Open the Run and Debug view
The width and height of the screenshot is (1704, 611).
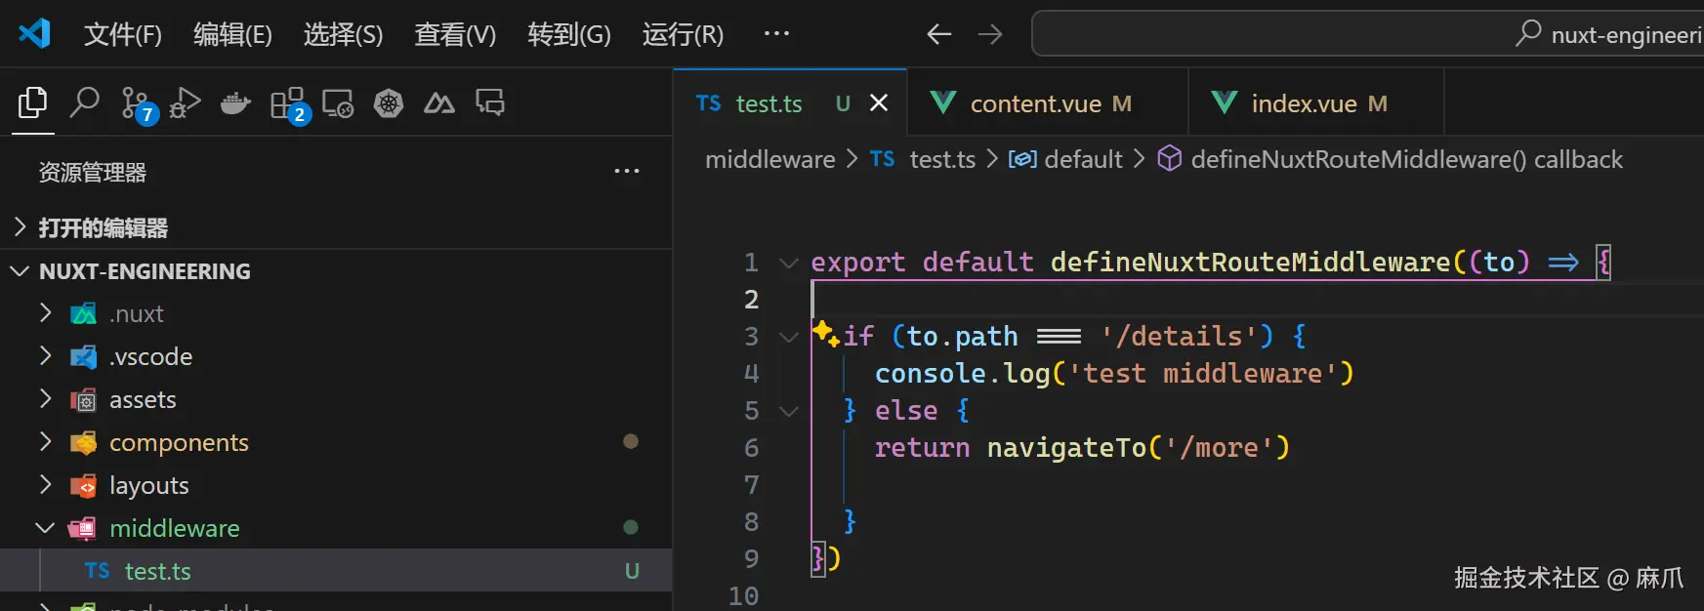(x=186, y=102)
